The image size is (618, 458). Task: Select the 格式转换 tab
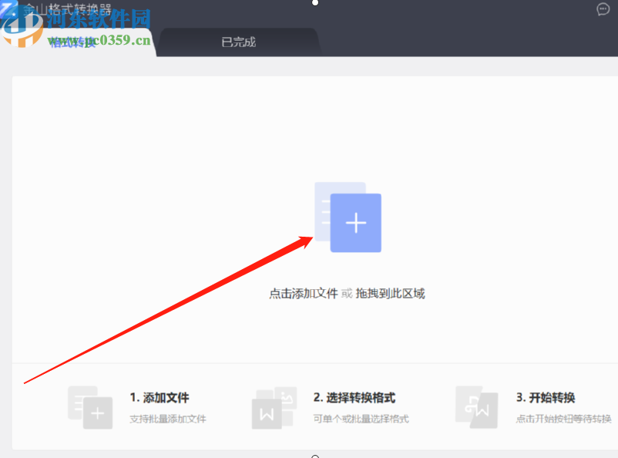73,42
